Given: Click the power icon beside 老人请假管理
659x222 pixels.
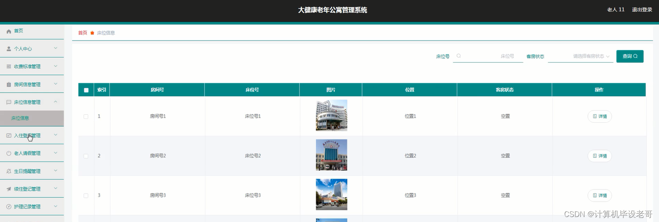Looking at the screenshot, I should click(x=9, y=153).
